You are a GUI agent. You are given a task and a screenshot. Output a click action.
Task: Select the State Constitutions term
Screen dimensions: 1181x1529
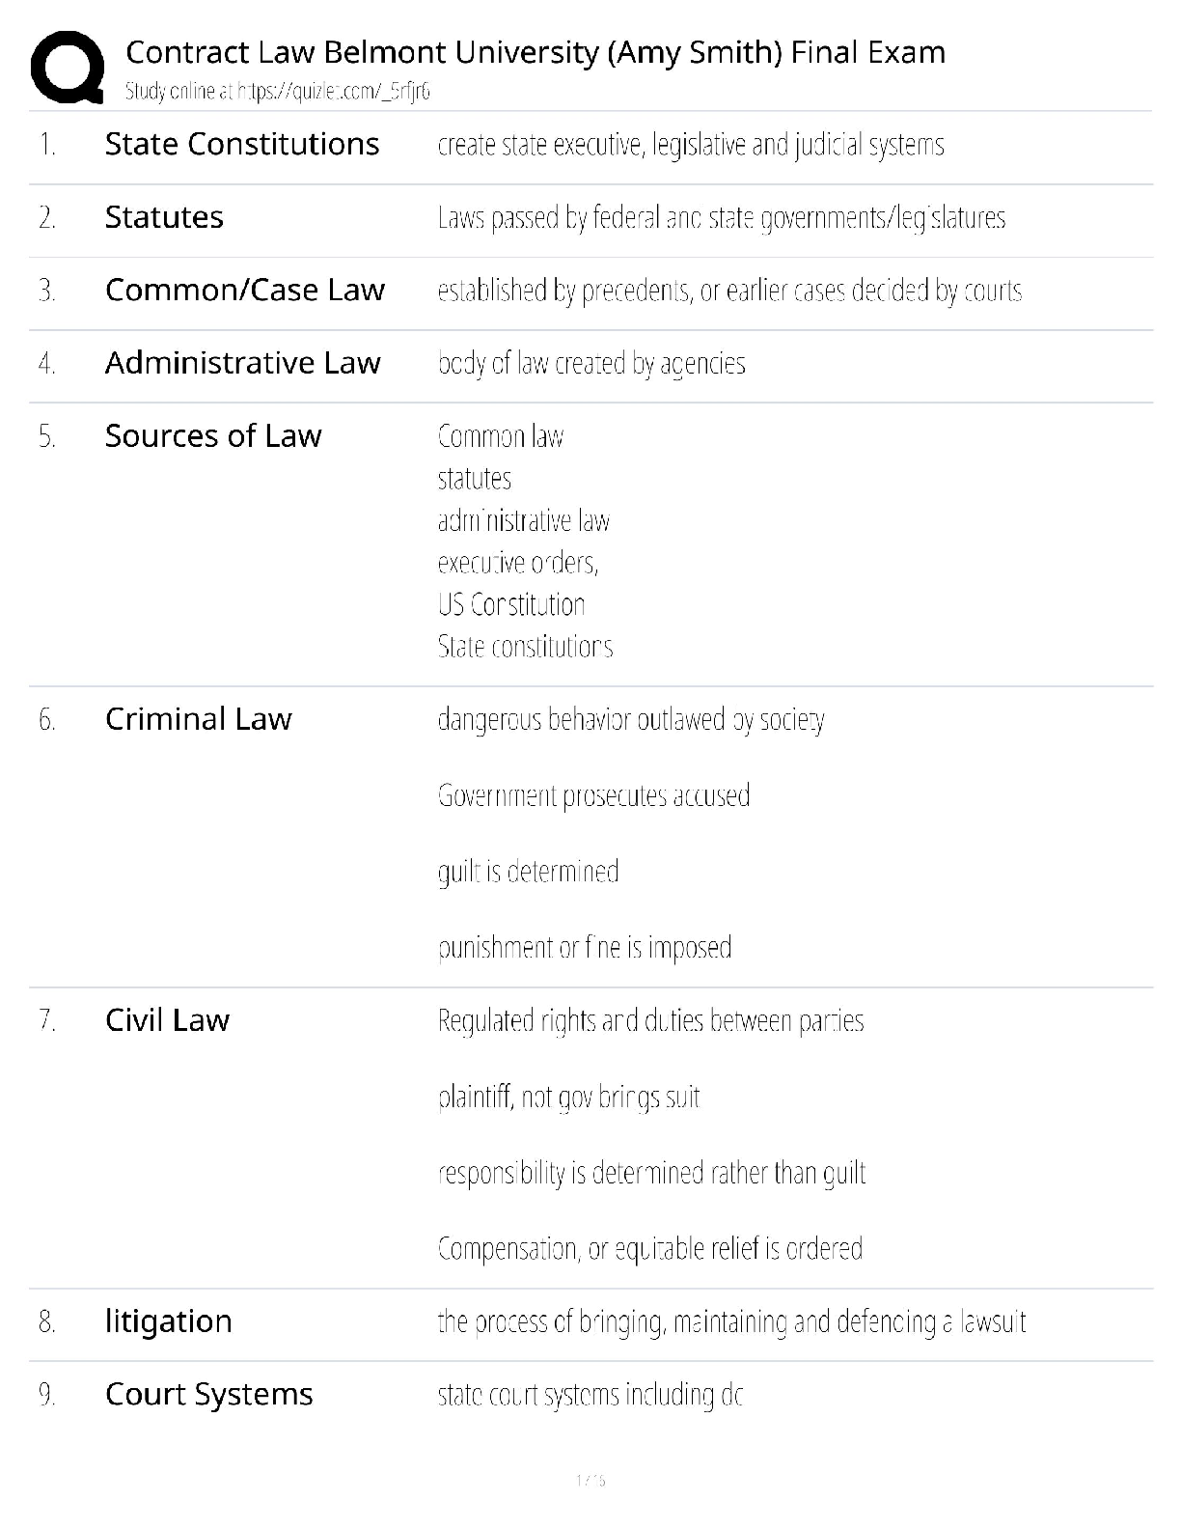point(241,144)
